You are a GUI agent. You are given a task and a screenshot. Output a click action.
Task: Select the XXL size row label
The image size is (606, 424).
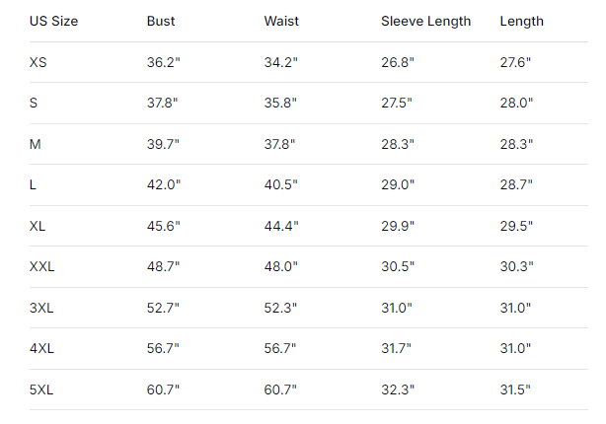(x=42, y=267)
